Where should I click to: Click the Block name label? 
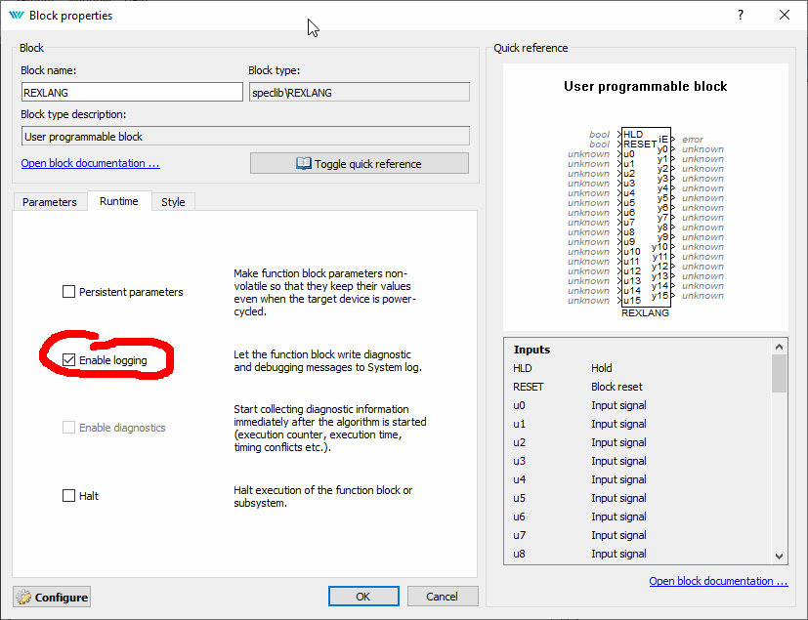49,70
